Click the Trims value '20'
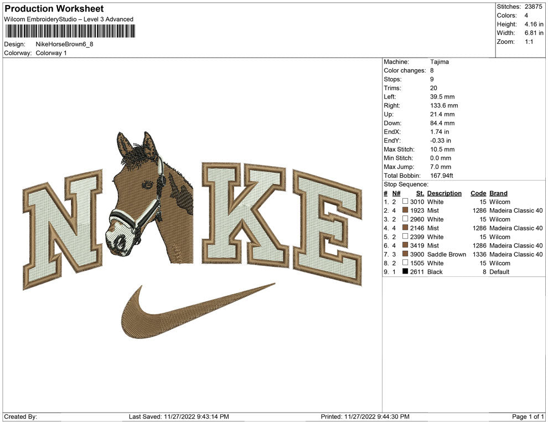 point(433,88)
